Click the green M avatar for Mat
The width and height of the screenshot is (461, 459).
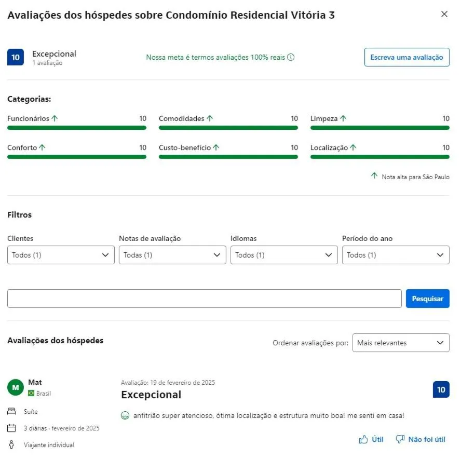coord(16,387)
